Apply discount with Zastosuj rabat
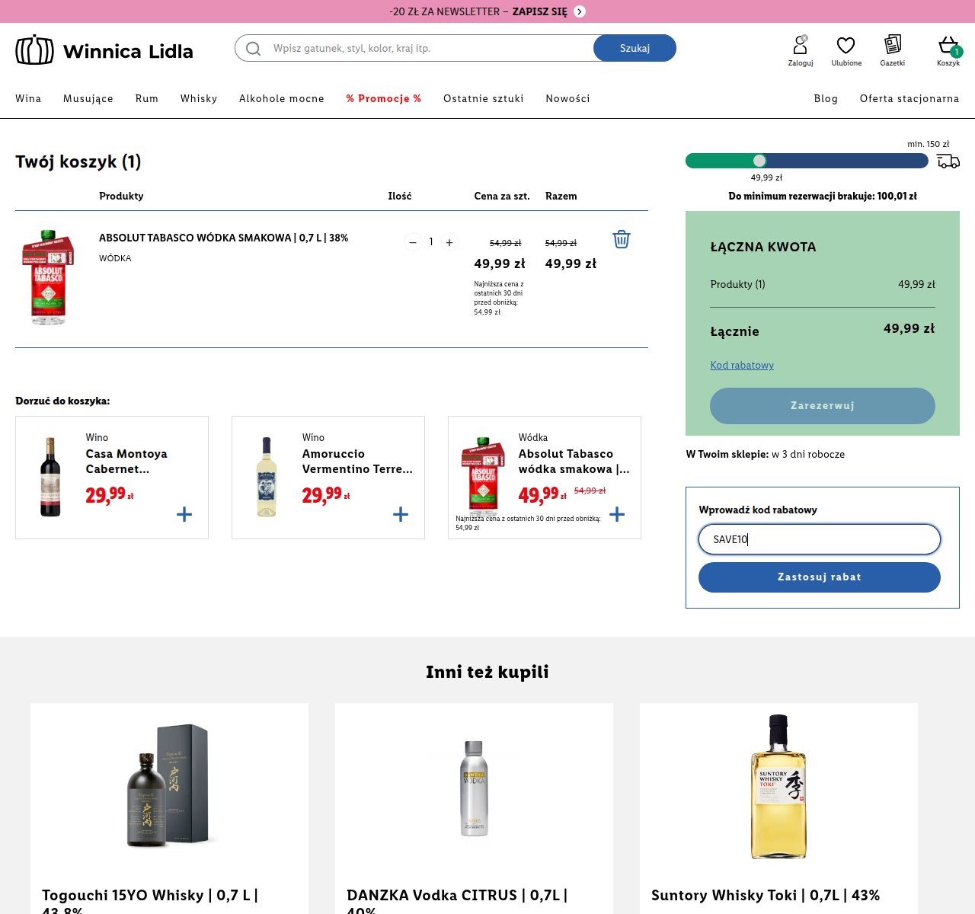Image resolution: width=975 pixels, height=914 pixels. click(x=820, y=577)
